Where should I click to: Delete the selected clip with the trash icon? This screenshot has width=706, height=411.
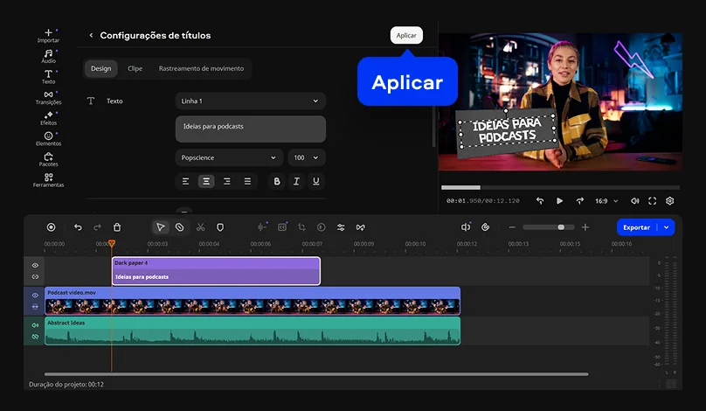[117, 227]
